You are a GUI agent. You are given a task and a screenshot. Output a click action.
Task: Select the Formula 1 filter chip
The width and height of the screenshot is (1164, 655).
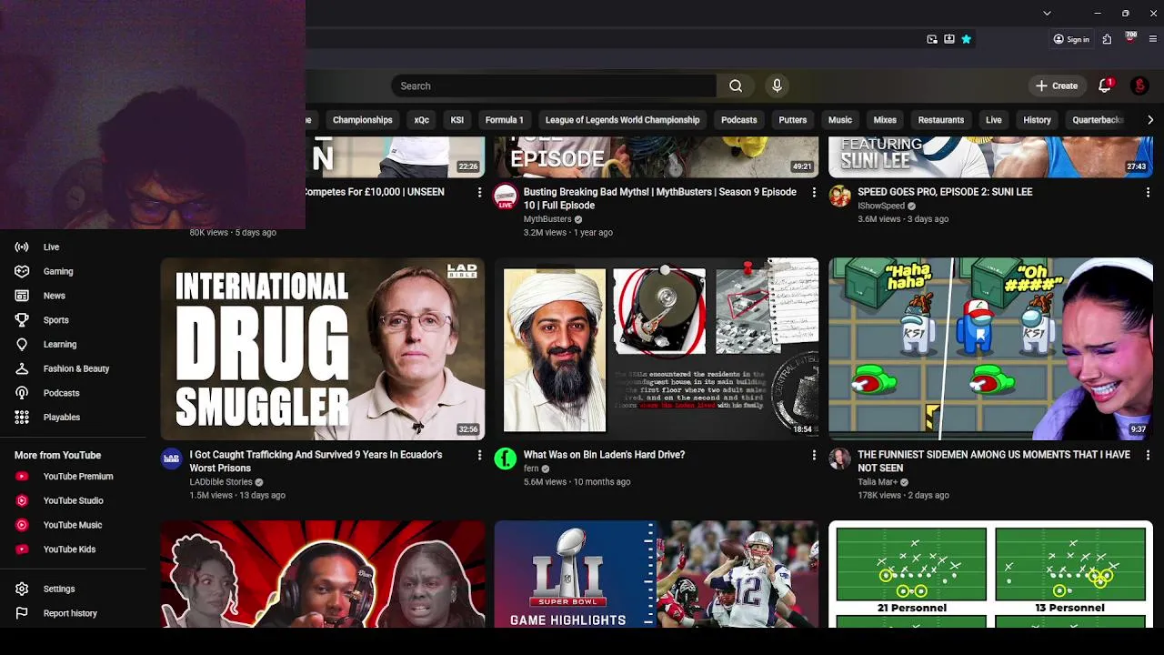[x=504, y=120]
